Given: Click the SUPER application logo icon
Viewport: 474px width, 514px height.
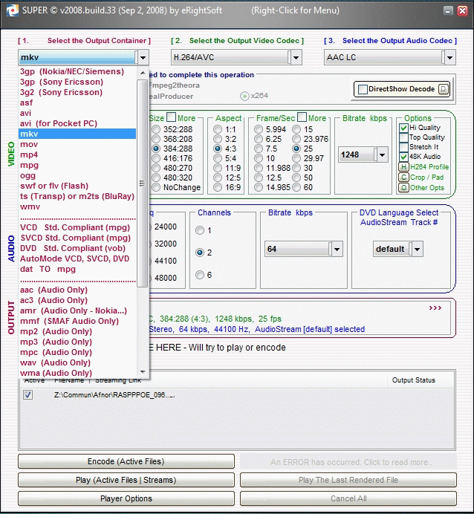Looking at the screenshot, I should coord(13,10).
